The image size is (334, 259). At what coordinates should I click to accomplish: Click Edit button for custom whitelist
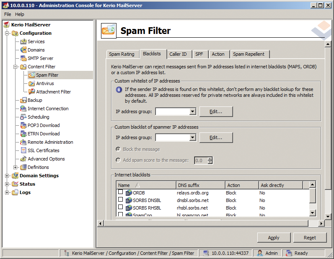point(216,111)
